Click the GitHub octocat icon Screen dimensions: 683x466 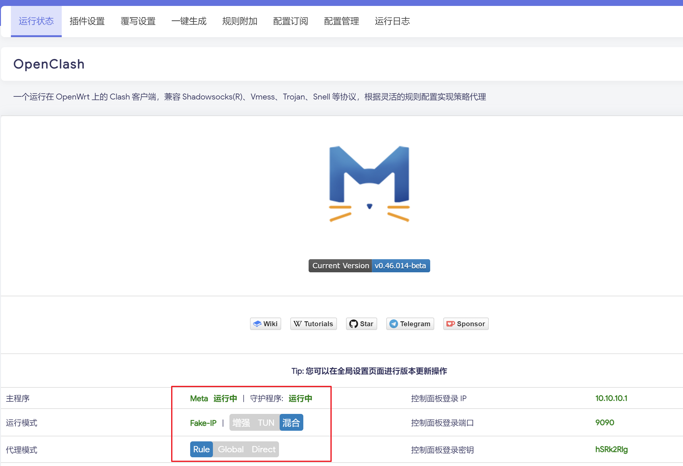[354, 324]
